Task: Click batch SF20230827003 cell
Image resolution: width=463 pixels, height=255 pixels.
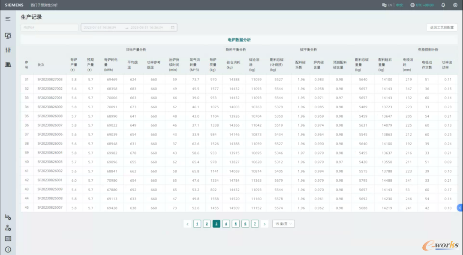Action: click(x=50, y=79)
